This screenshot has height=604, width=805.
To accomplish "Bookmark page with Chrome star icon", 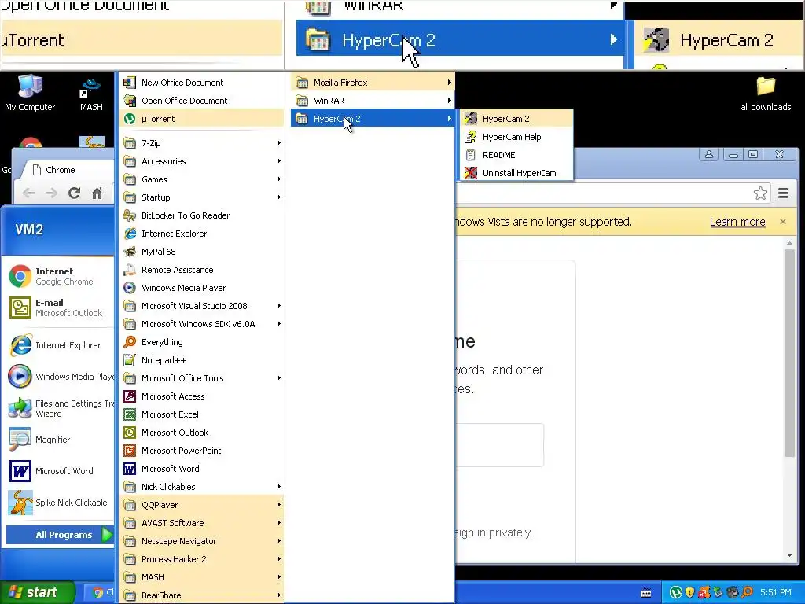I will tap(760, 193).
